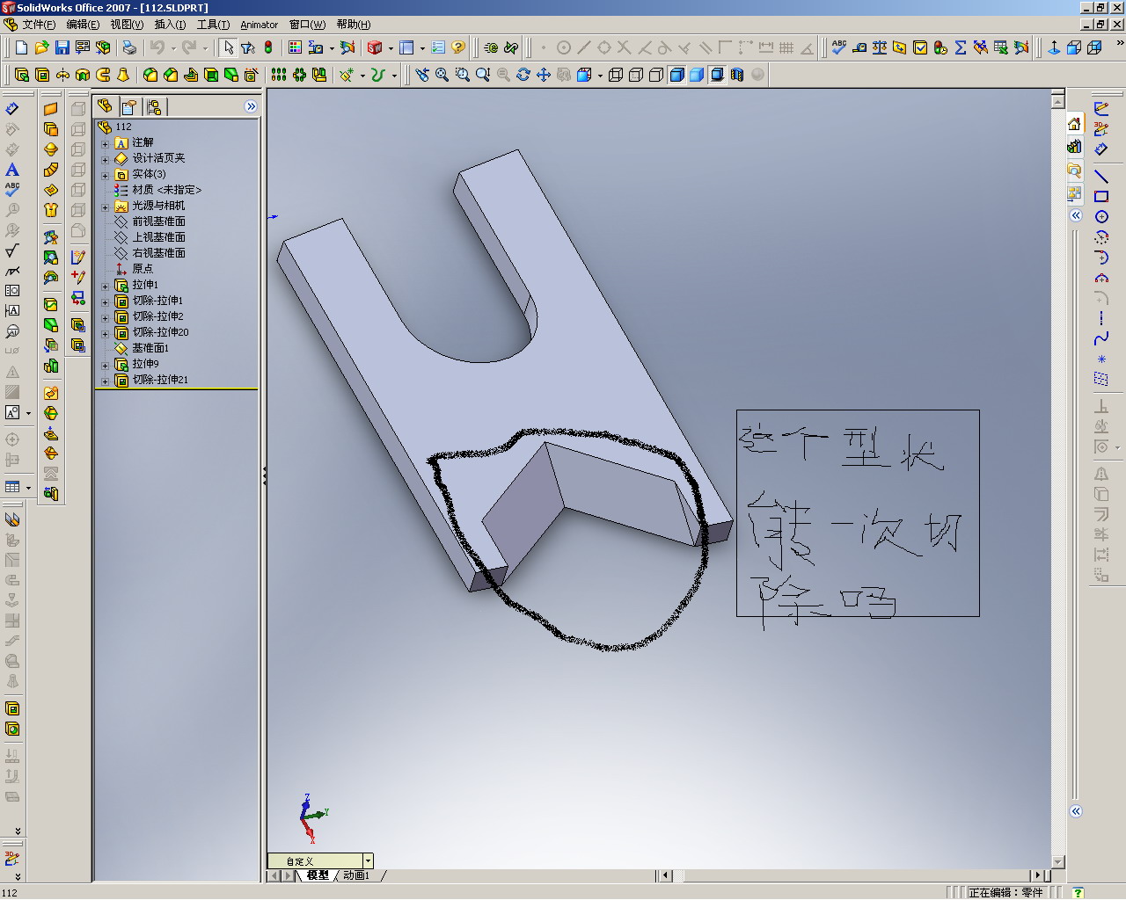Open the 视图(V) menu
The image size is (1126, 900).
[x=127, y=25]
